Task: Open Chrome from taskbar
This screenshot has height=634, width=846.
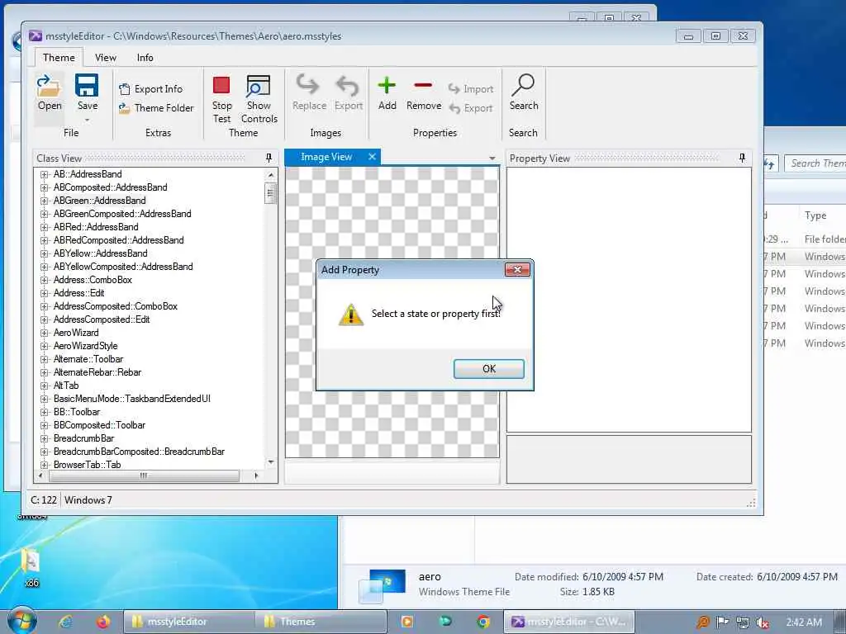Action: coord(482,622)
